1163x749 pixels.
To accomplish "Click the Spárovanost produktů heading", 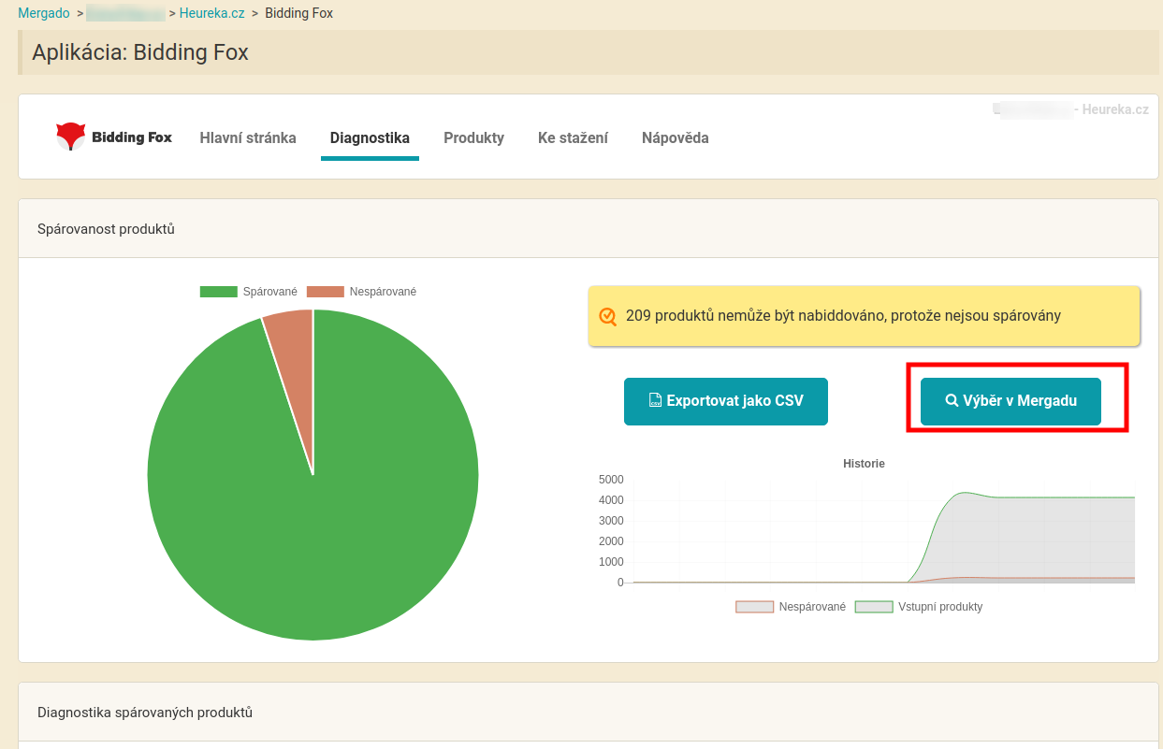I will coord(106,229).
